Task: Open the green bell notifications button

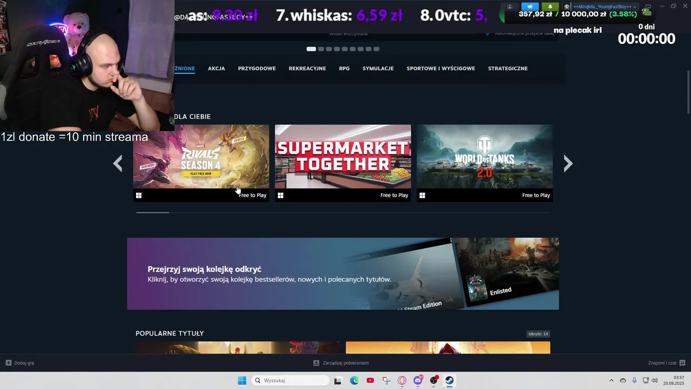Action: [550, 6]
